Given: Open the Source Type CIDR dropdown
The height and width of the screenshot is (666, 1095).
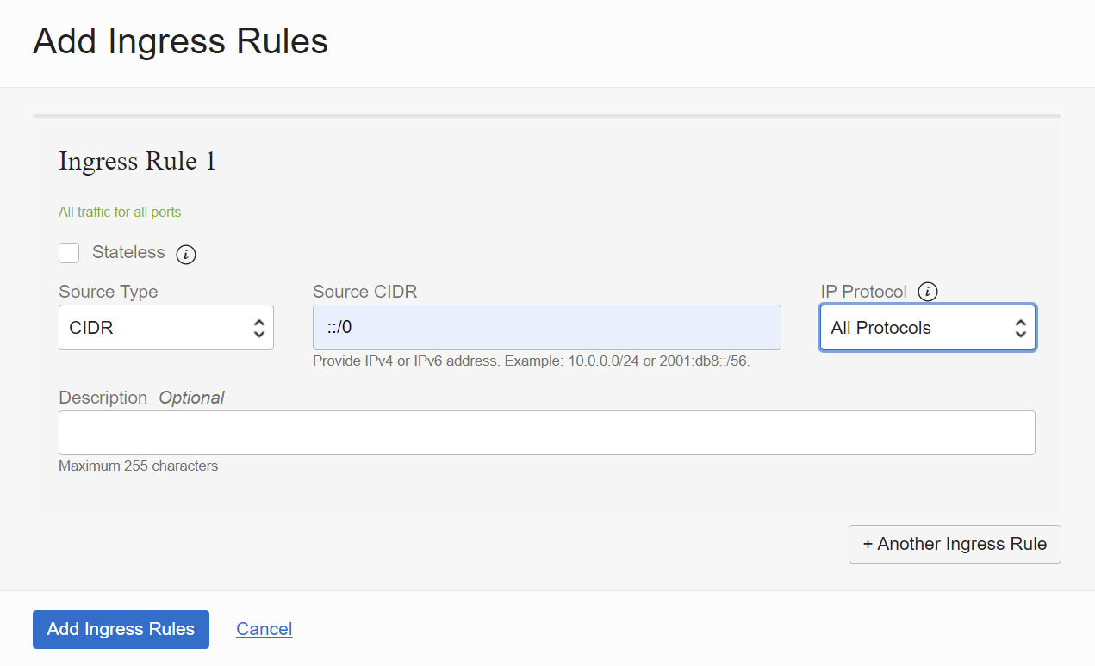Looking at the screenshot, I should [166, 328].
